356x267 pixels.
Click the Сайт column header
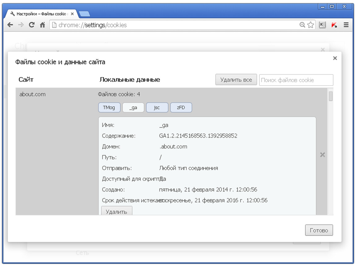(26, 79)
